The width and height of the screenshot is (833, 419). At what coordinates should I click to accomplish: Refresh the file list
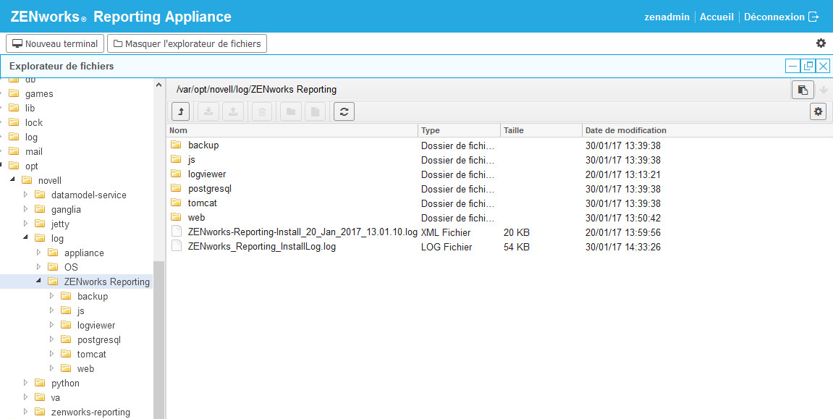(344, 111)
